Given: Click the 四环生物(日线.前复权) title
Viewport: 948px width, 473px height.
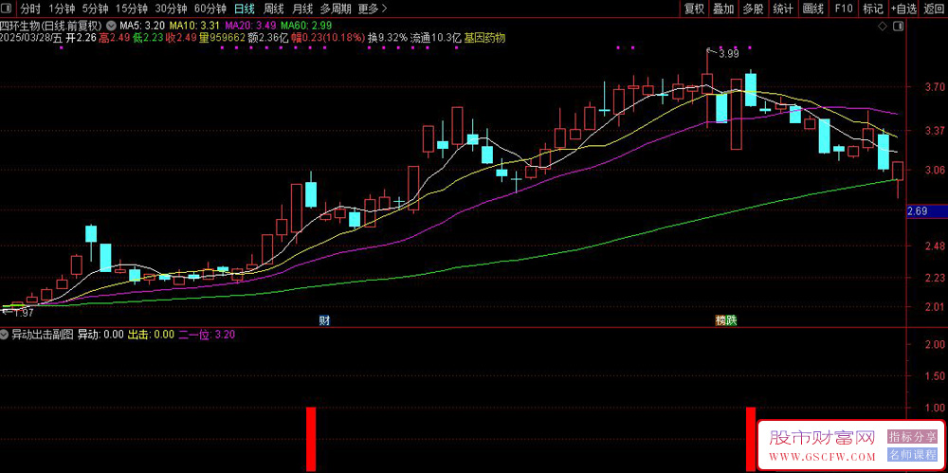Looking at the screenshot, I should (x=51, y=26).
